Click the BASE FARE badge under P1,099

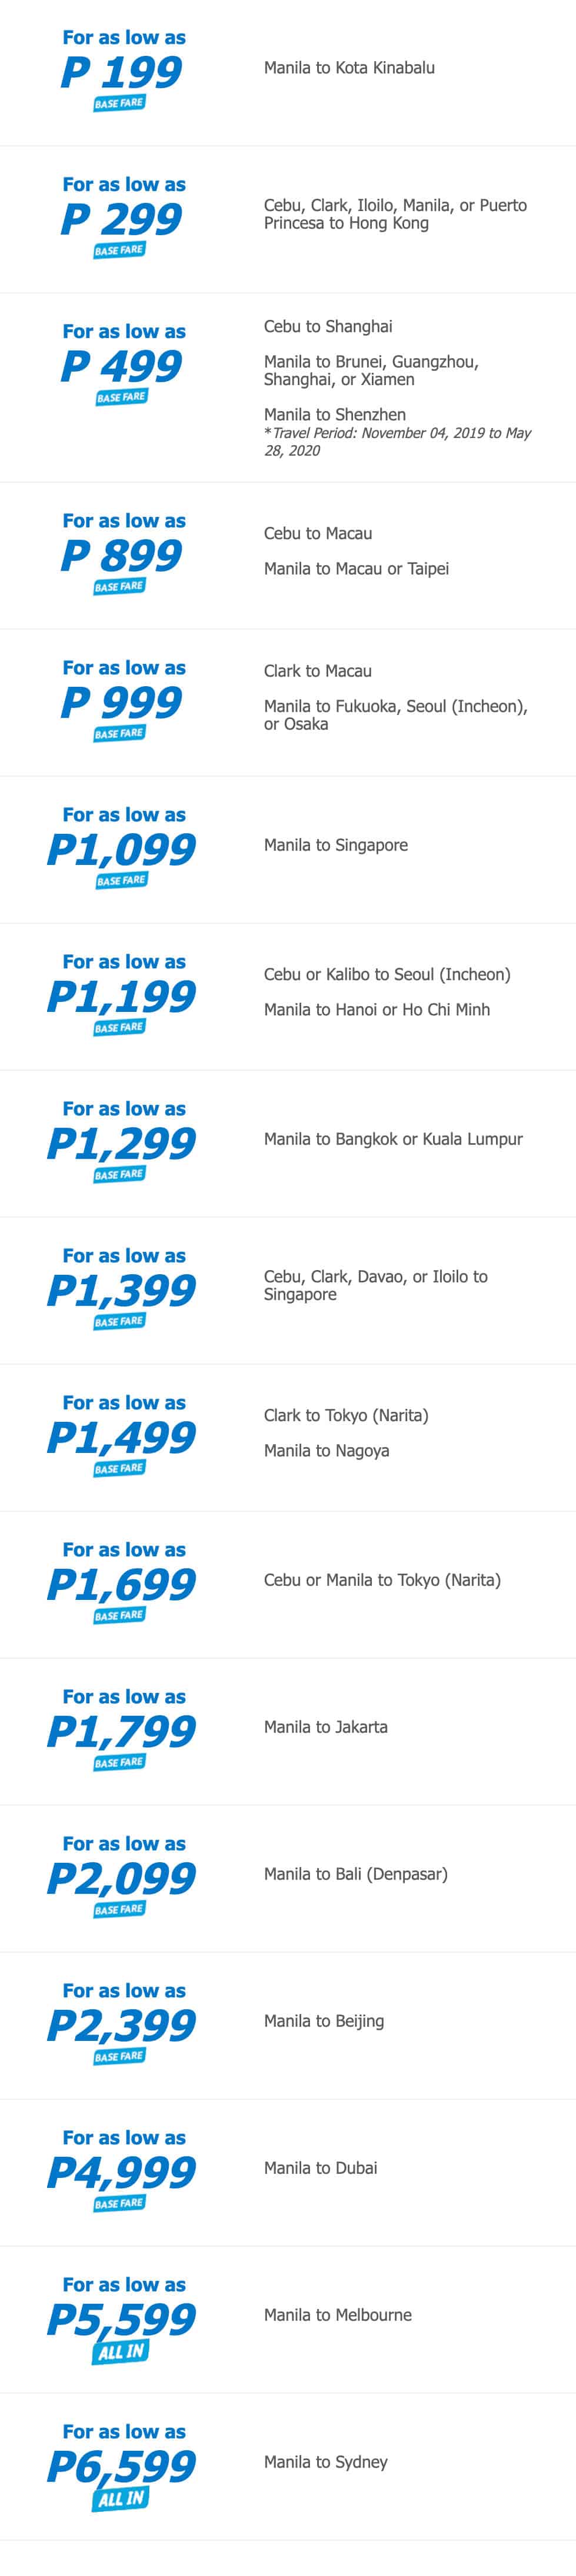coord(121,880)
